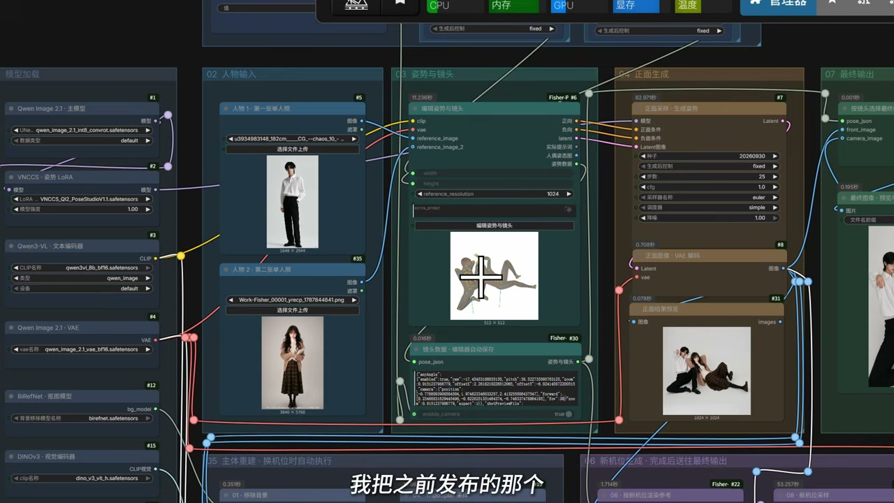Click 选择文件上传 under 人物 1 node
This screenshot has width=894, height=503.
coord(292,150)
